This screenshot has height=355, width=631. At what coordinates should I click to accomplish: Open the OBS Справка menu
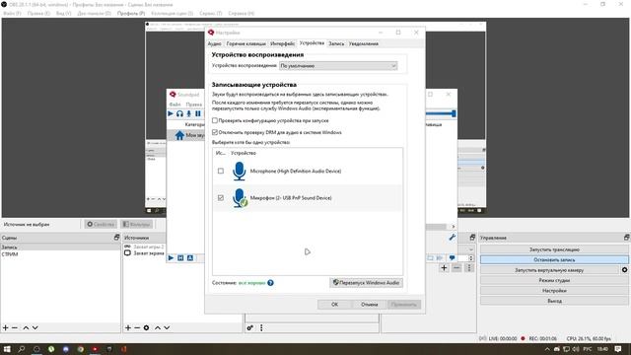click(242, 13)
